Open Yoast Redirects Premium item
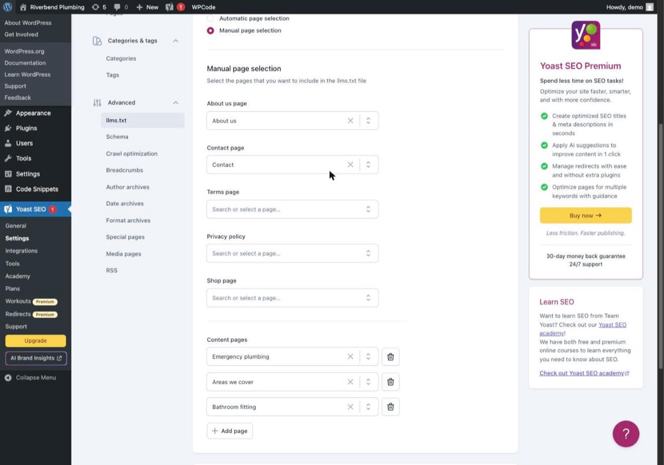This screenshot has width=664, height=465. [x=31, y=314]
